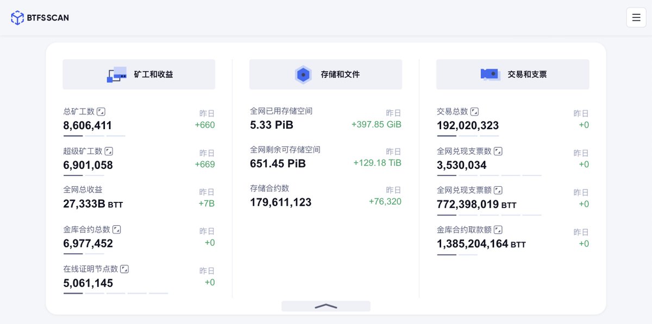
Task: Open the hamburger menu in the top right
Action: [636, 17]
